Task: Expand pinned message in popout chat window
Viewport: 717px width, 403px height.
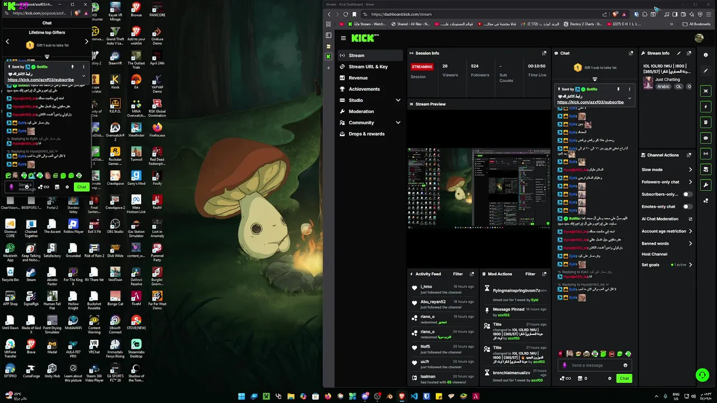Action: [83, 76]
